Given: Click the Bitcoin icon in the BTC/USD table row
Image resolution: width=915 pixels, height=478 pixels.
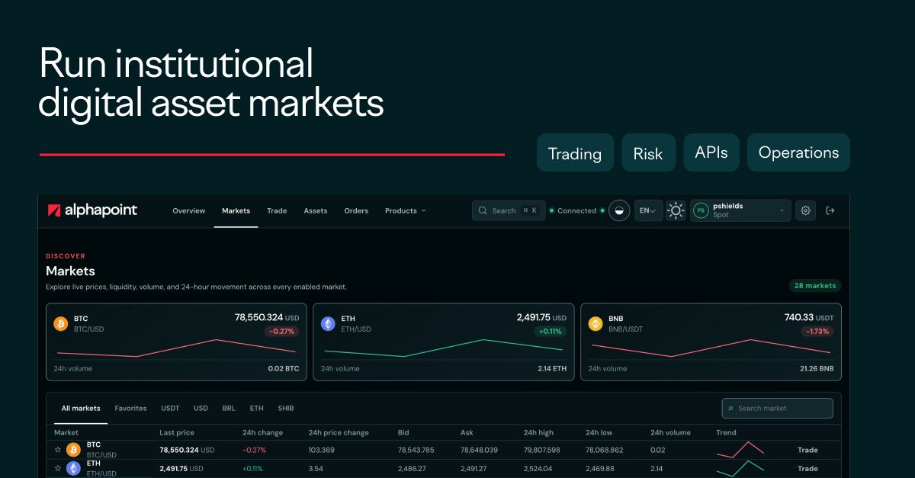Looking at the screenshot, I should pos(73,450).
